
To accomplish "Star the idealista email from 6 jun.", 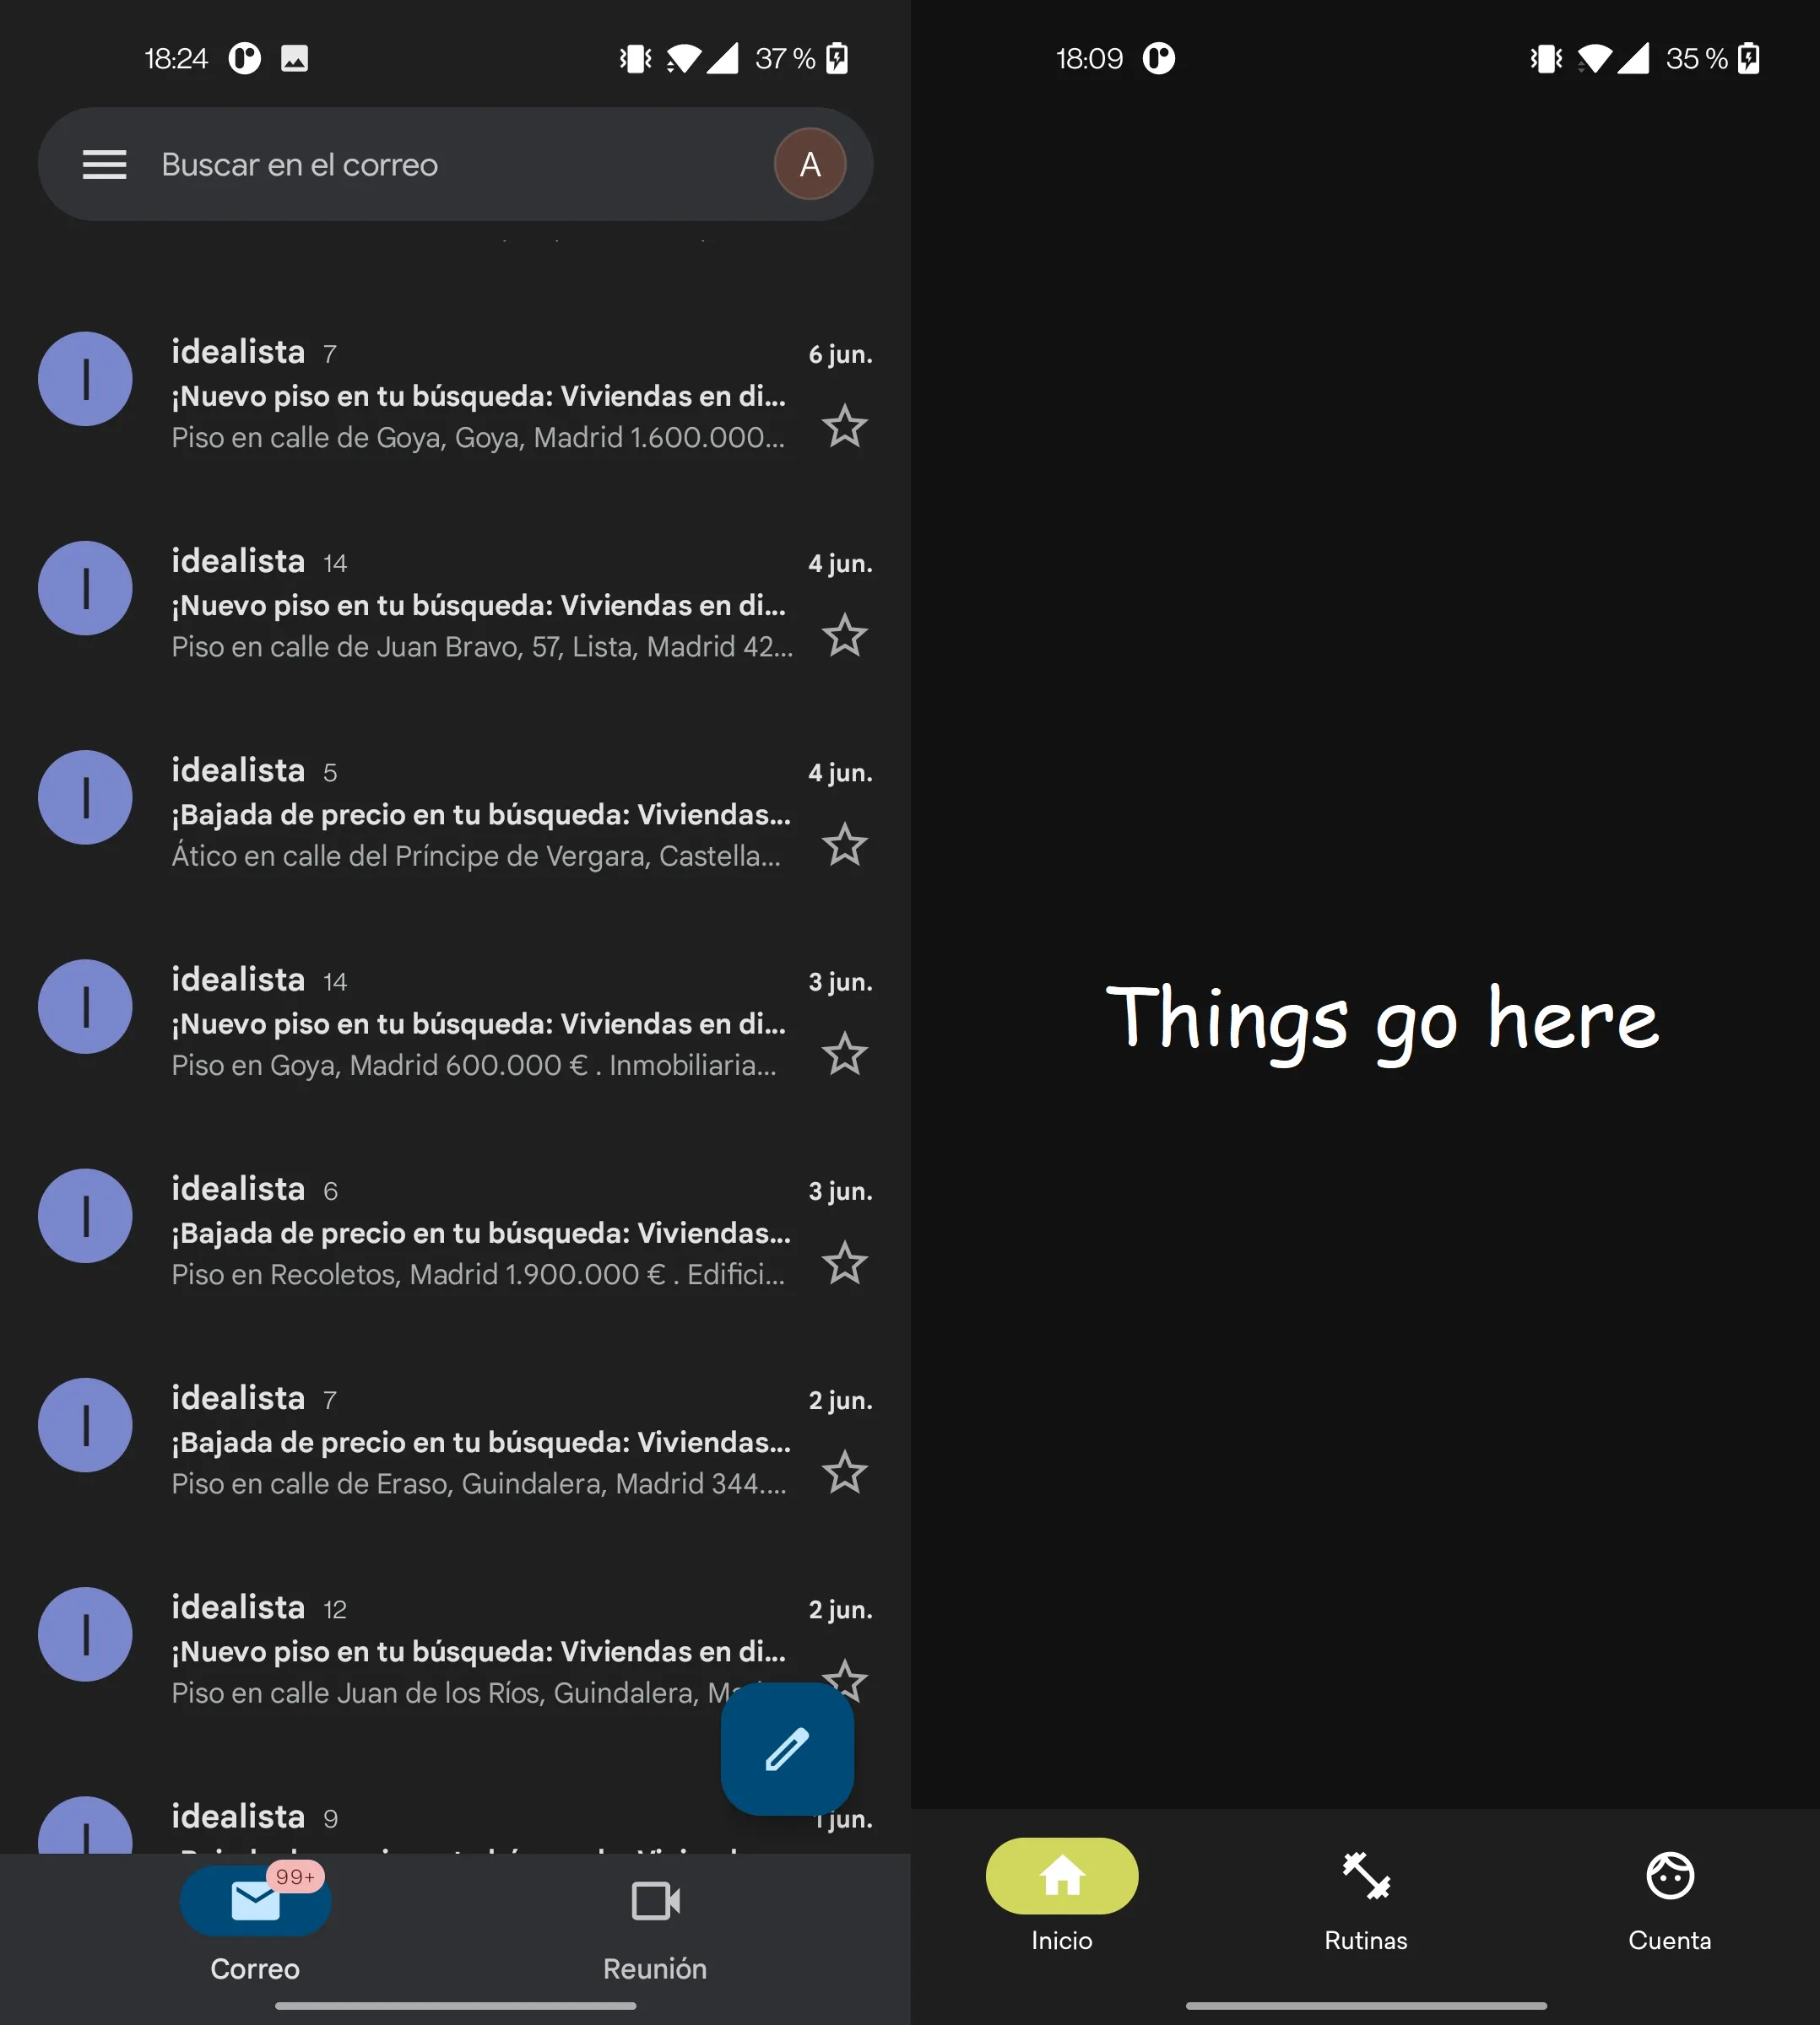I will (x=844, y=427).
